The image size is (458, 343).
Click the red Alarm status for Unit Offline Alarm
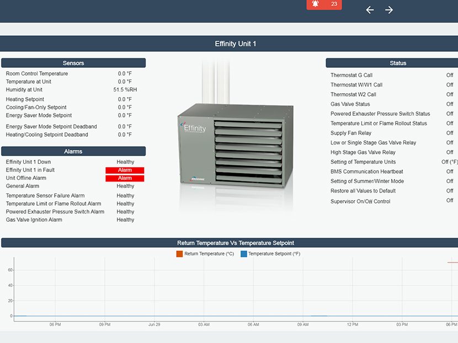pos(125,178)
